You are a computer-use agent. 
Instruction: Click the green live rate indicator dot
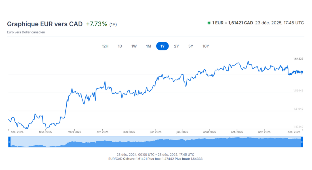(x=209, y=23)
